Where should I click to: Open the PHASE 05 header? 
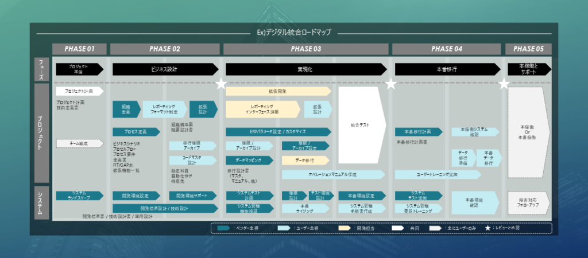(x=528, y=49)
